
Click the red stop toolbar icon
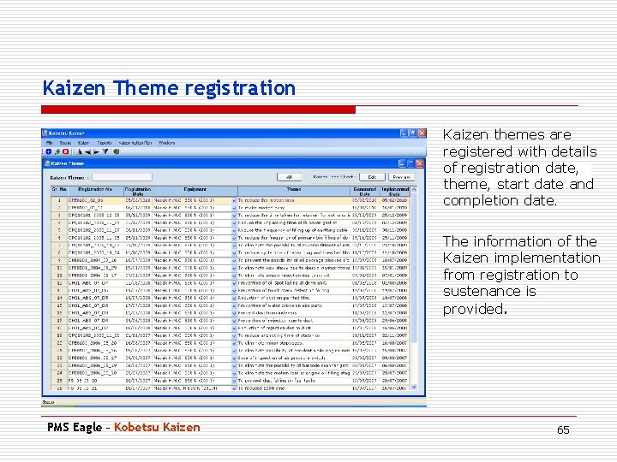coord(65,151)
